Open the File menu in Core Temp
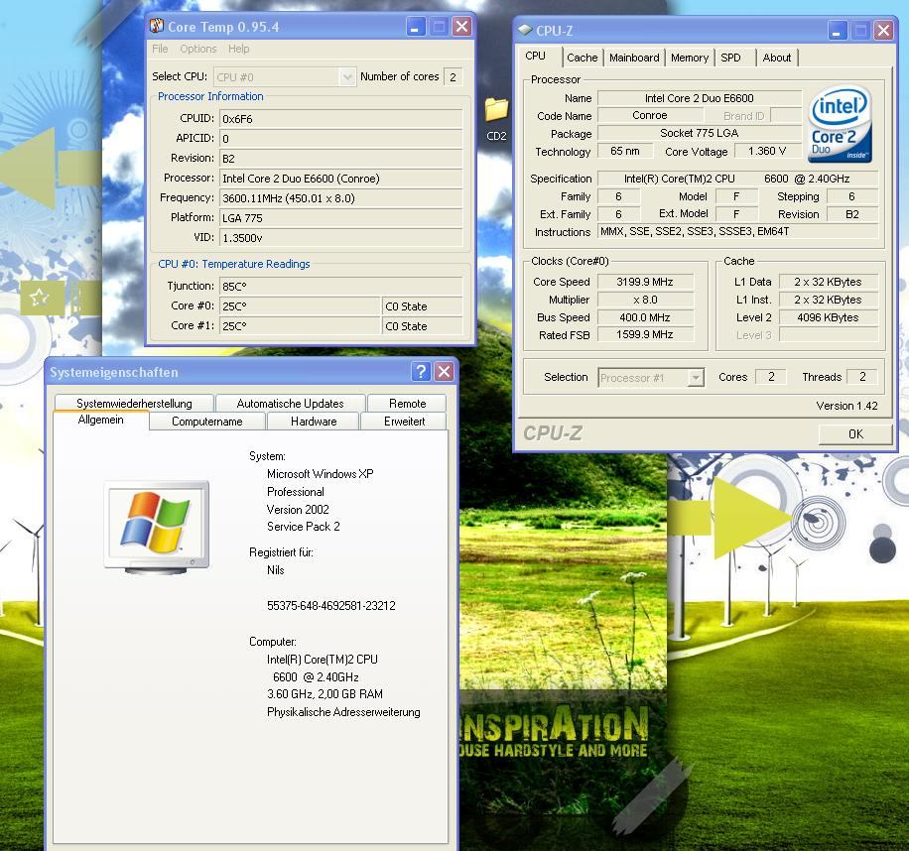Image resolution: width=909 pixels, height=851 pixels. 160,49
